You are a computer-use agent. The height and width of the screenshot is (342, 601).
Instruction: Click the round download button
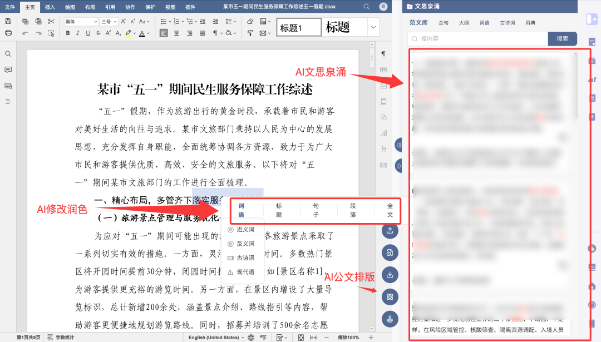click(390, 275)
